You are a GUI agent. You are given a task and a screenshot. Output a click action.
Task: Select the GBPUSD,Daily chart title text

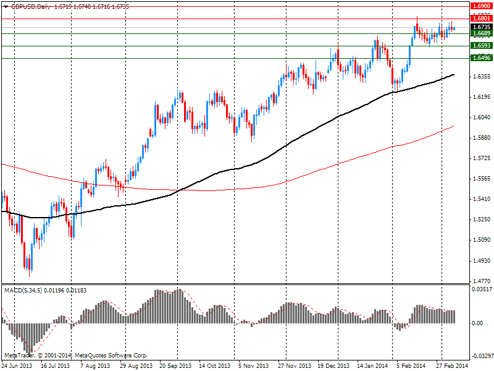[x=31, y=6]
